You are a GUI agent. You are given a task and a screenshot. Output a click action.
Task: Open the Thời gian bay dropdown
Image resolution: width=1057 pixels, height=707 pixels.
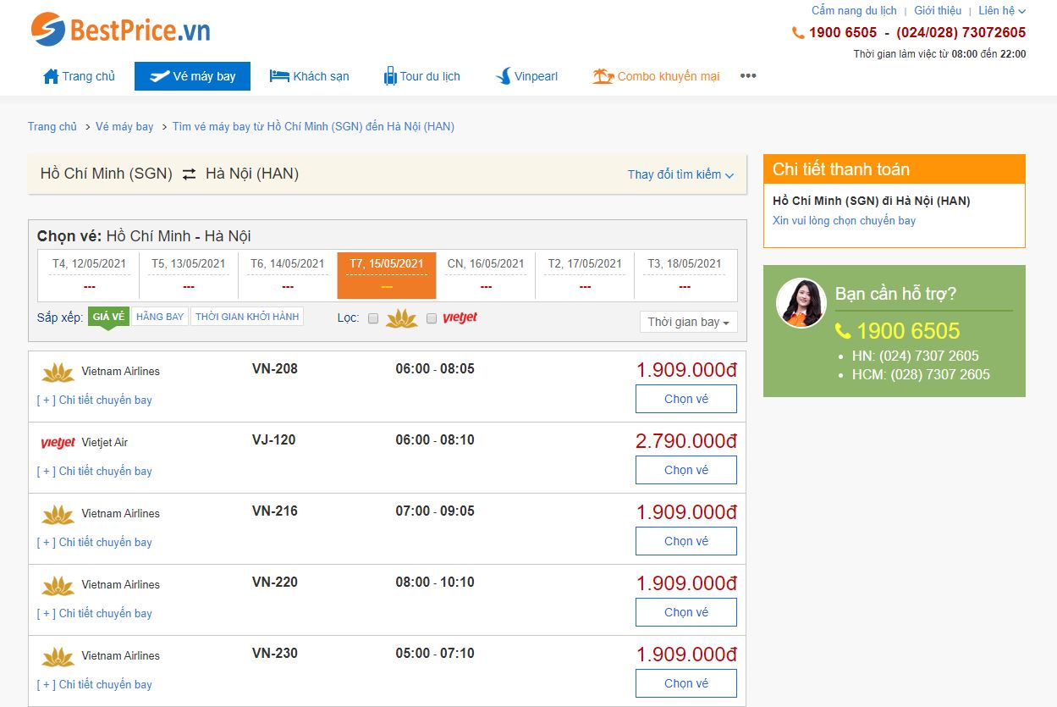689,322
